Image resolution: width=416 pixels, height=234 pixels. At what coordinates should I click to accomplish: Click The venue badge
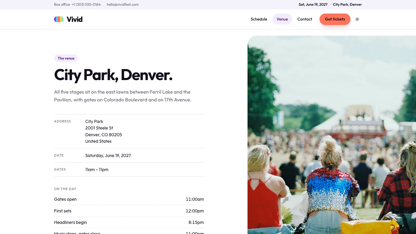coord(66,58)
